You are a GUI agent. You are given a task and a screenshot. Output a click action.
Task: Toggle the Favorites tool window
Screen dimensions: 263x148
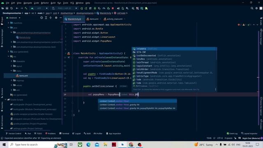point(2,107)
